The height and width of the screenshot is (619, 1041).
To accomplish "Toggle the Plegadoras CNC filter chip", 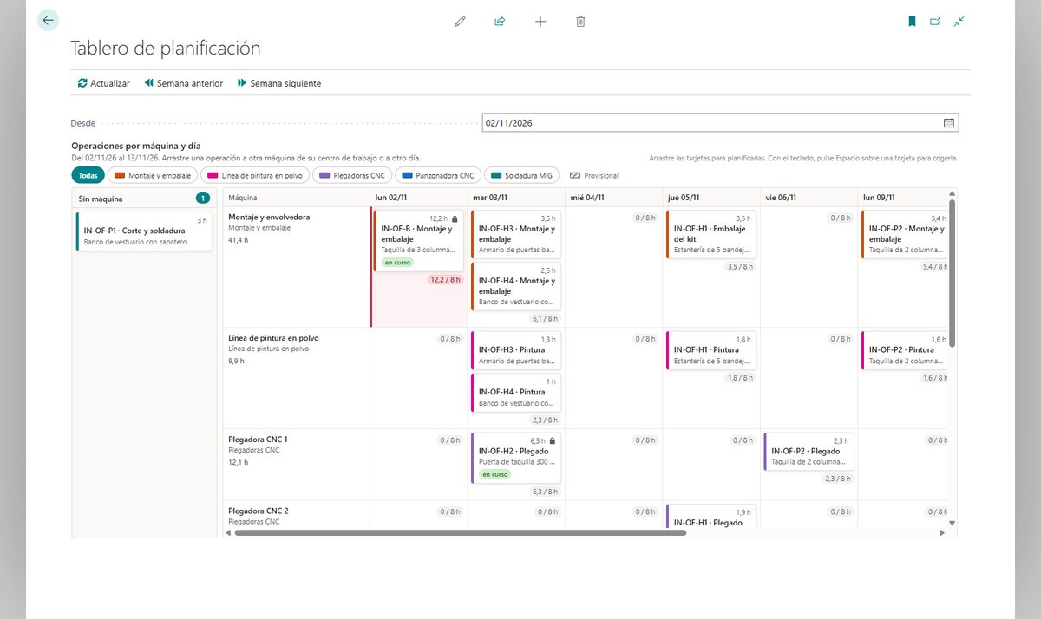I will point(352,175).
